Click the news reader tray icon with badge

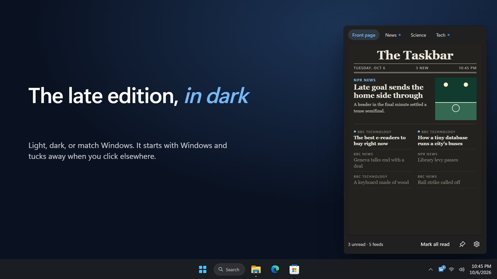coord(441,269)
